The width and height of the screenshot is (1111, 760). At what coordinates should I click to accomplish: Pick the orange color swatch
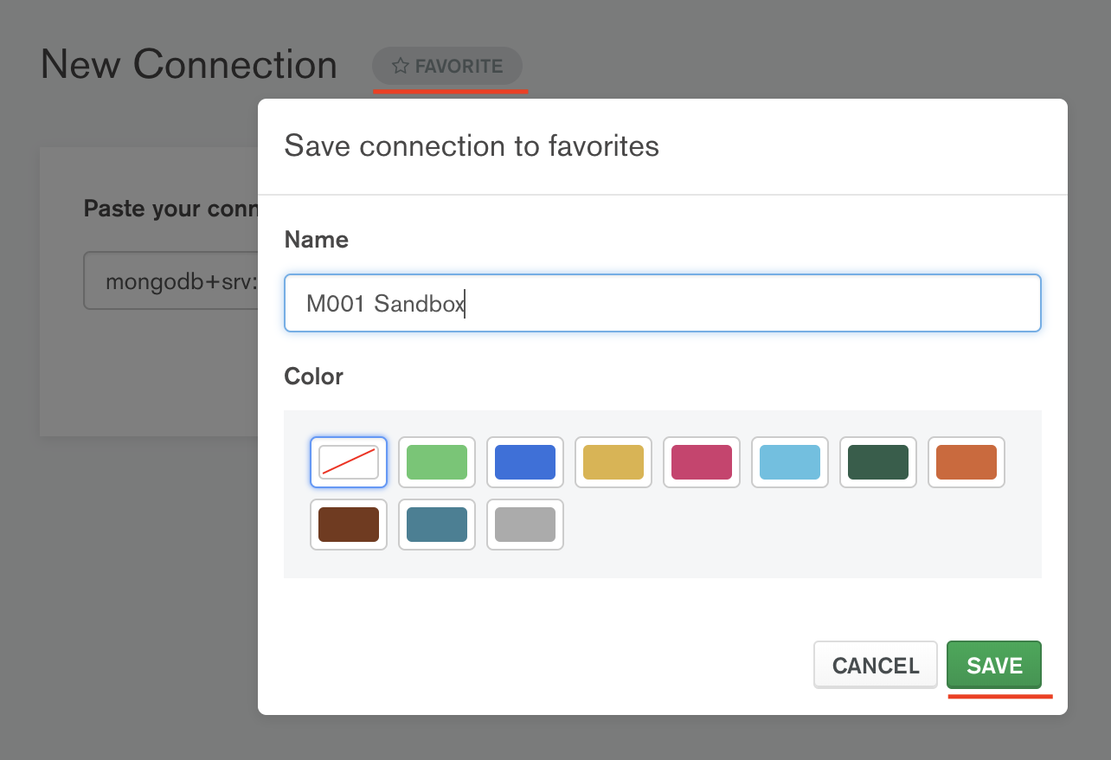pos(967,462)
